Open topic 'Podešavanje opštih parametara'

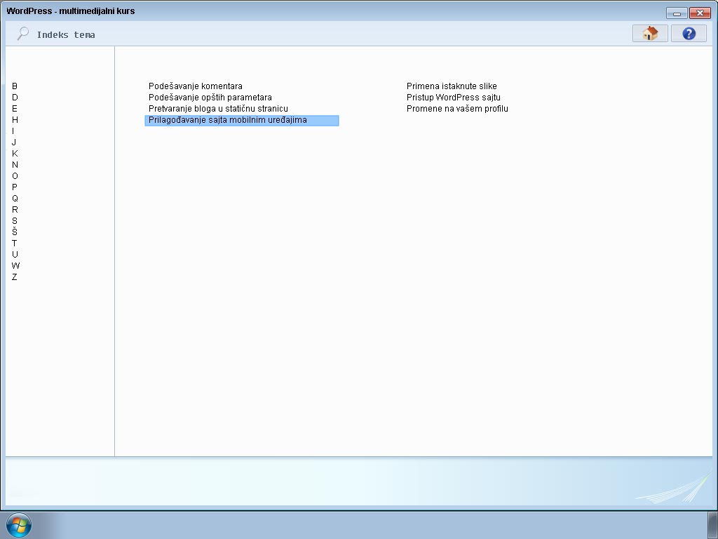[x=210, y=98]
